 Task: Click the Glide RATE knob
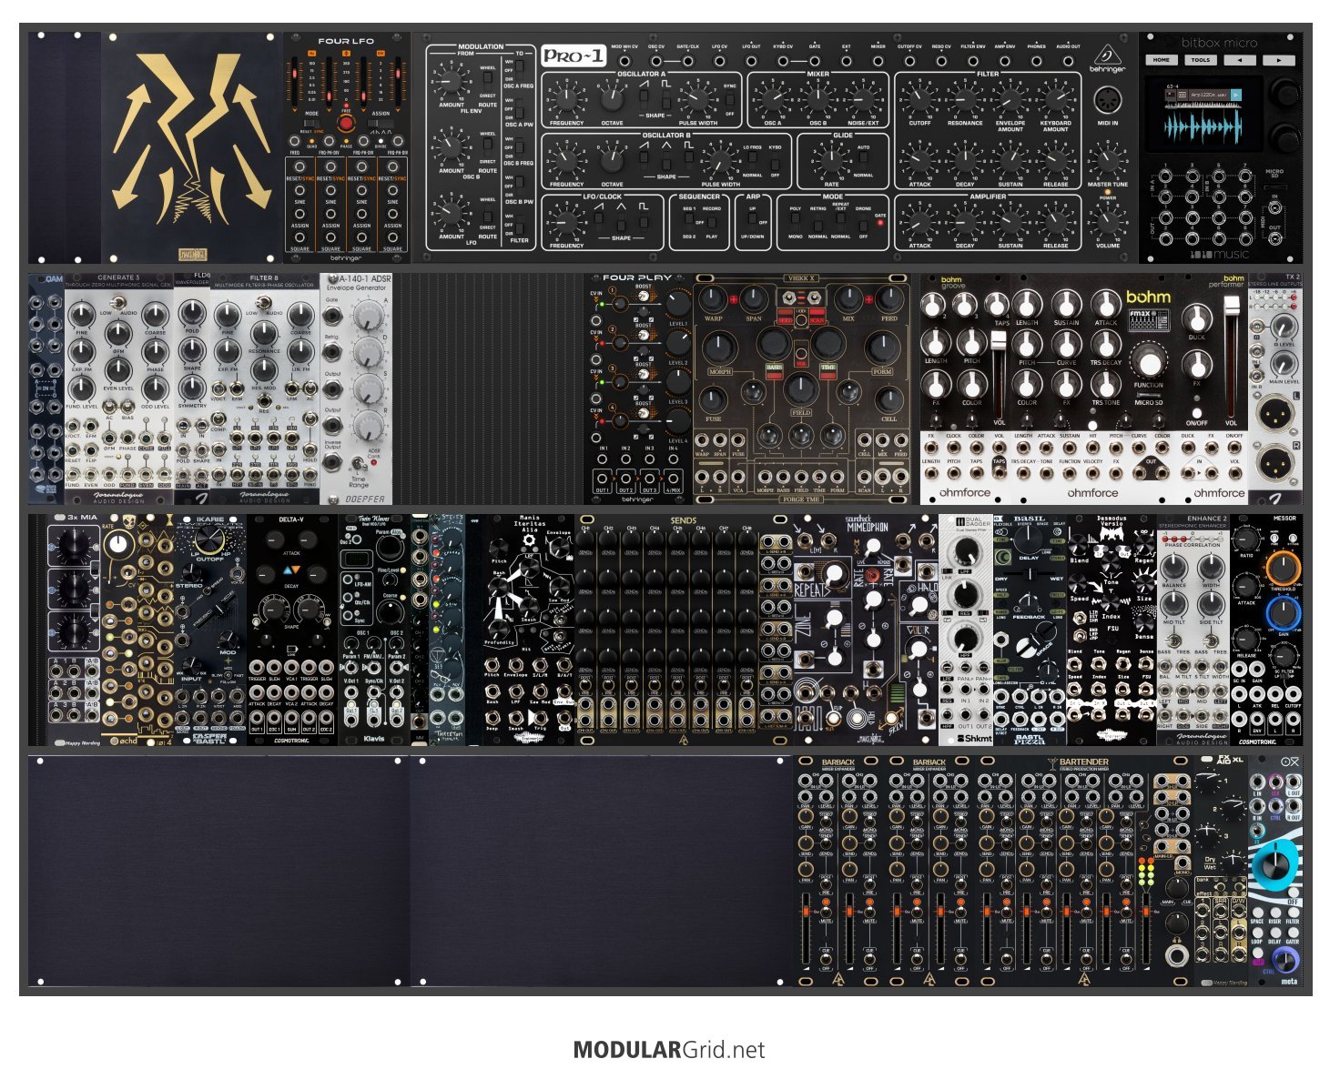click(x=831, y=161)
